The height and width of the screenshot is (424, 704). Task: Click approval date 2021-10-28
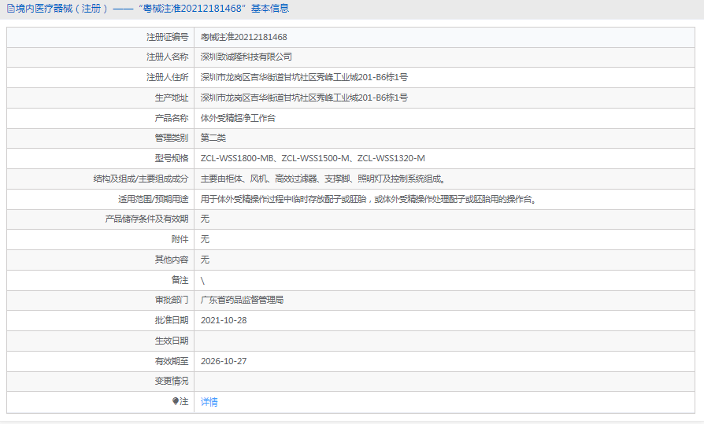pos(224,320)
